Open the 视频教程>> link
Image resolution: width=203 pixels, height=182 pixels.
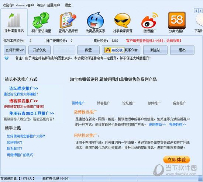178,125
